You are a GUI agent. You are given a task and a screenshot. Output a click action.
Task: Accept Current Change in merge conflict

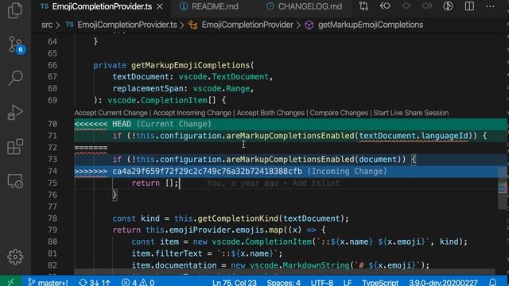tap(111, 113)
